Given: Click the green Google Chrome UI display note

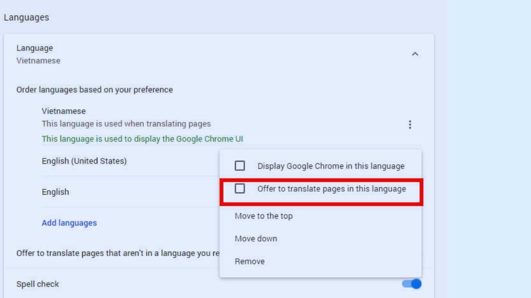Looking at the screenshot, I should pos(142,139).
